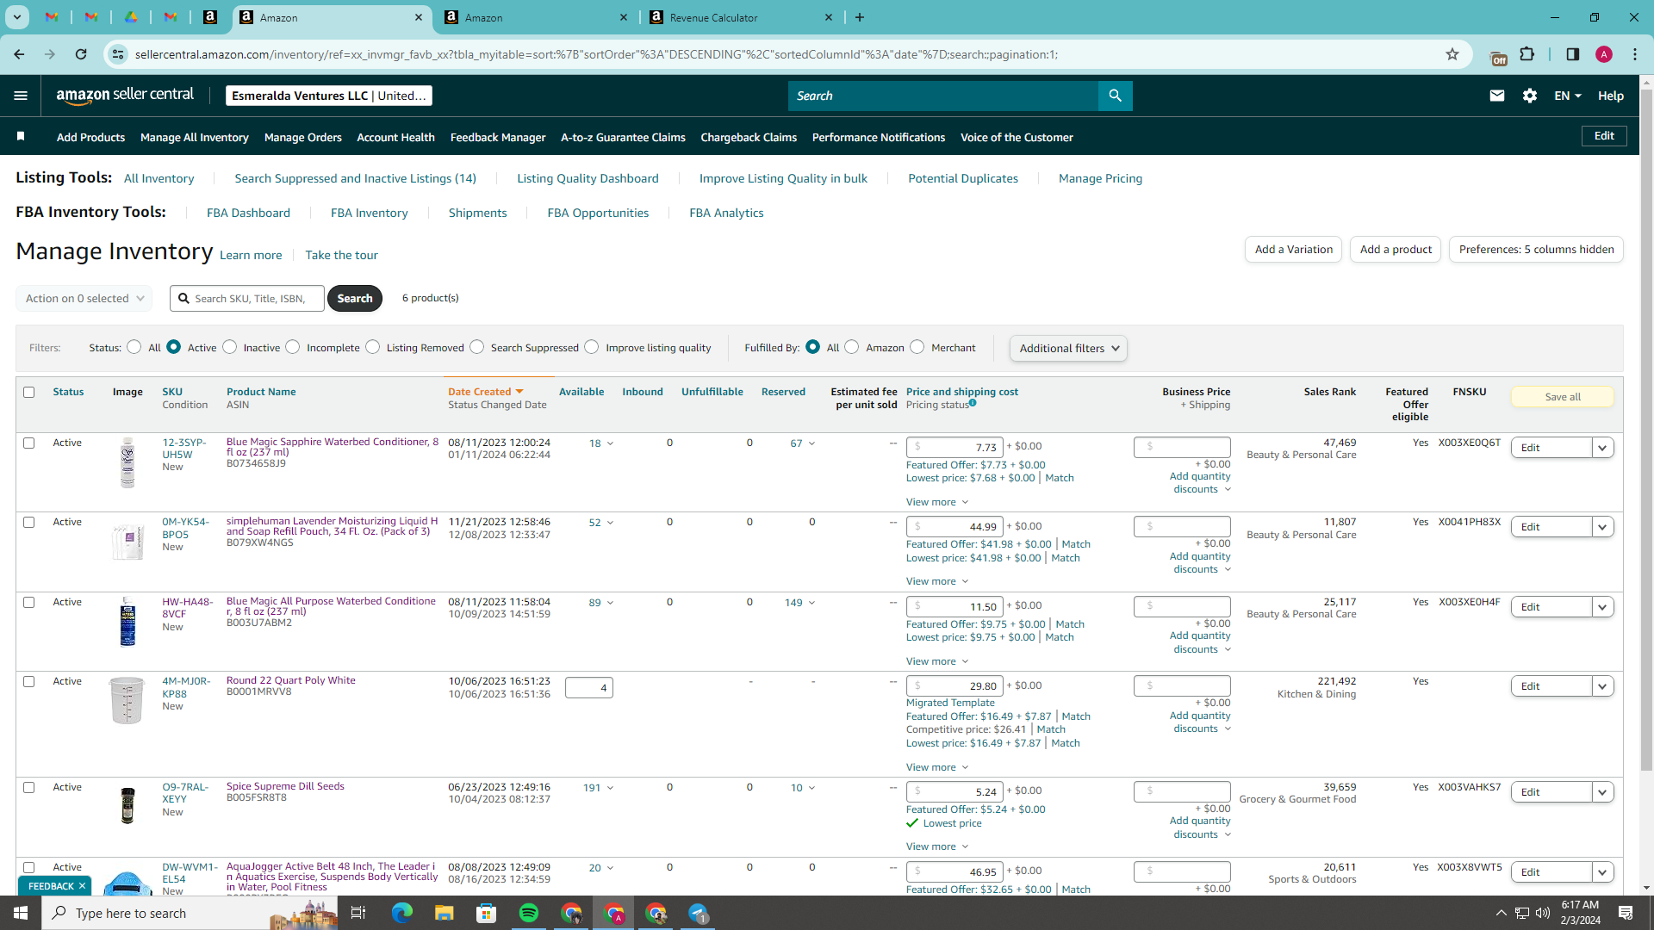The image size is (1654, 930).
Task: Expand available quantity 89 chevron
Action: 610,603
